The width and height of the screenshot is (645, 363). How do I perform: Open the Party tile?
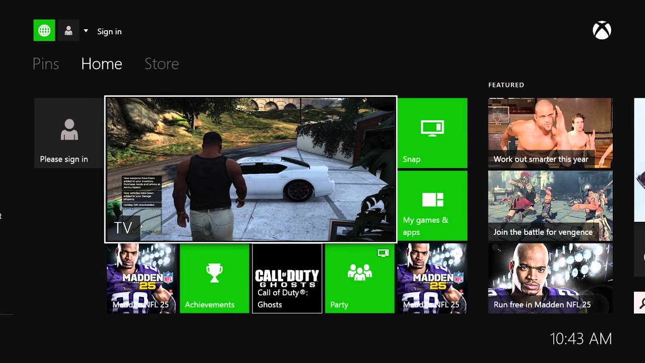coord(360,278)
